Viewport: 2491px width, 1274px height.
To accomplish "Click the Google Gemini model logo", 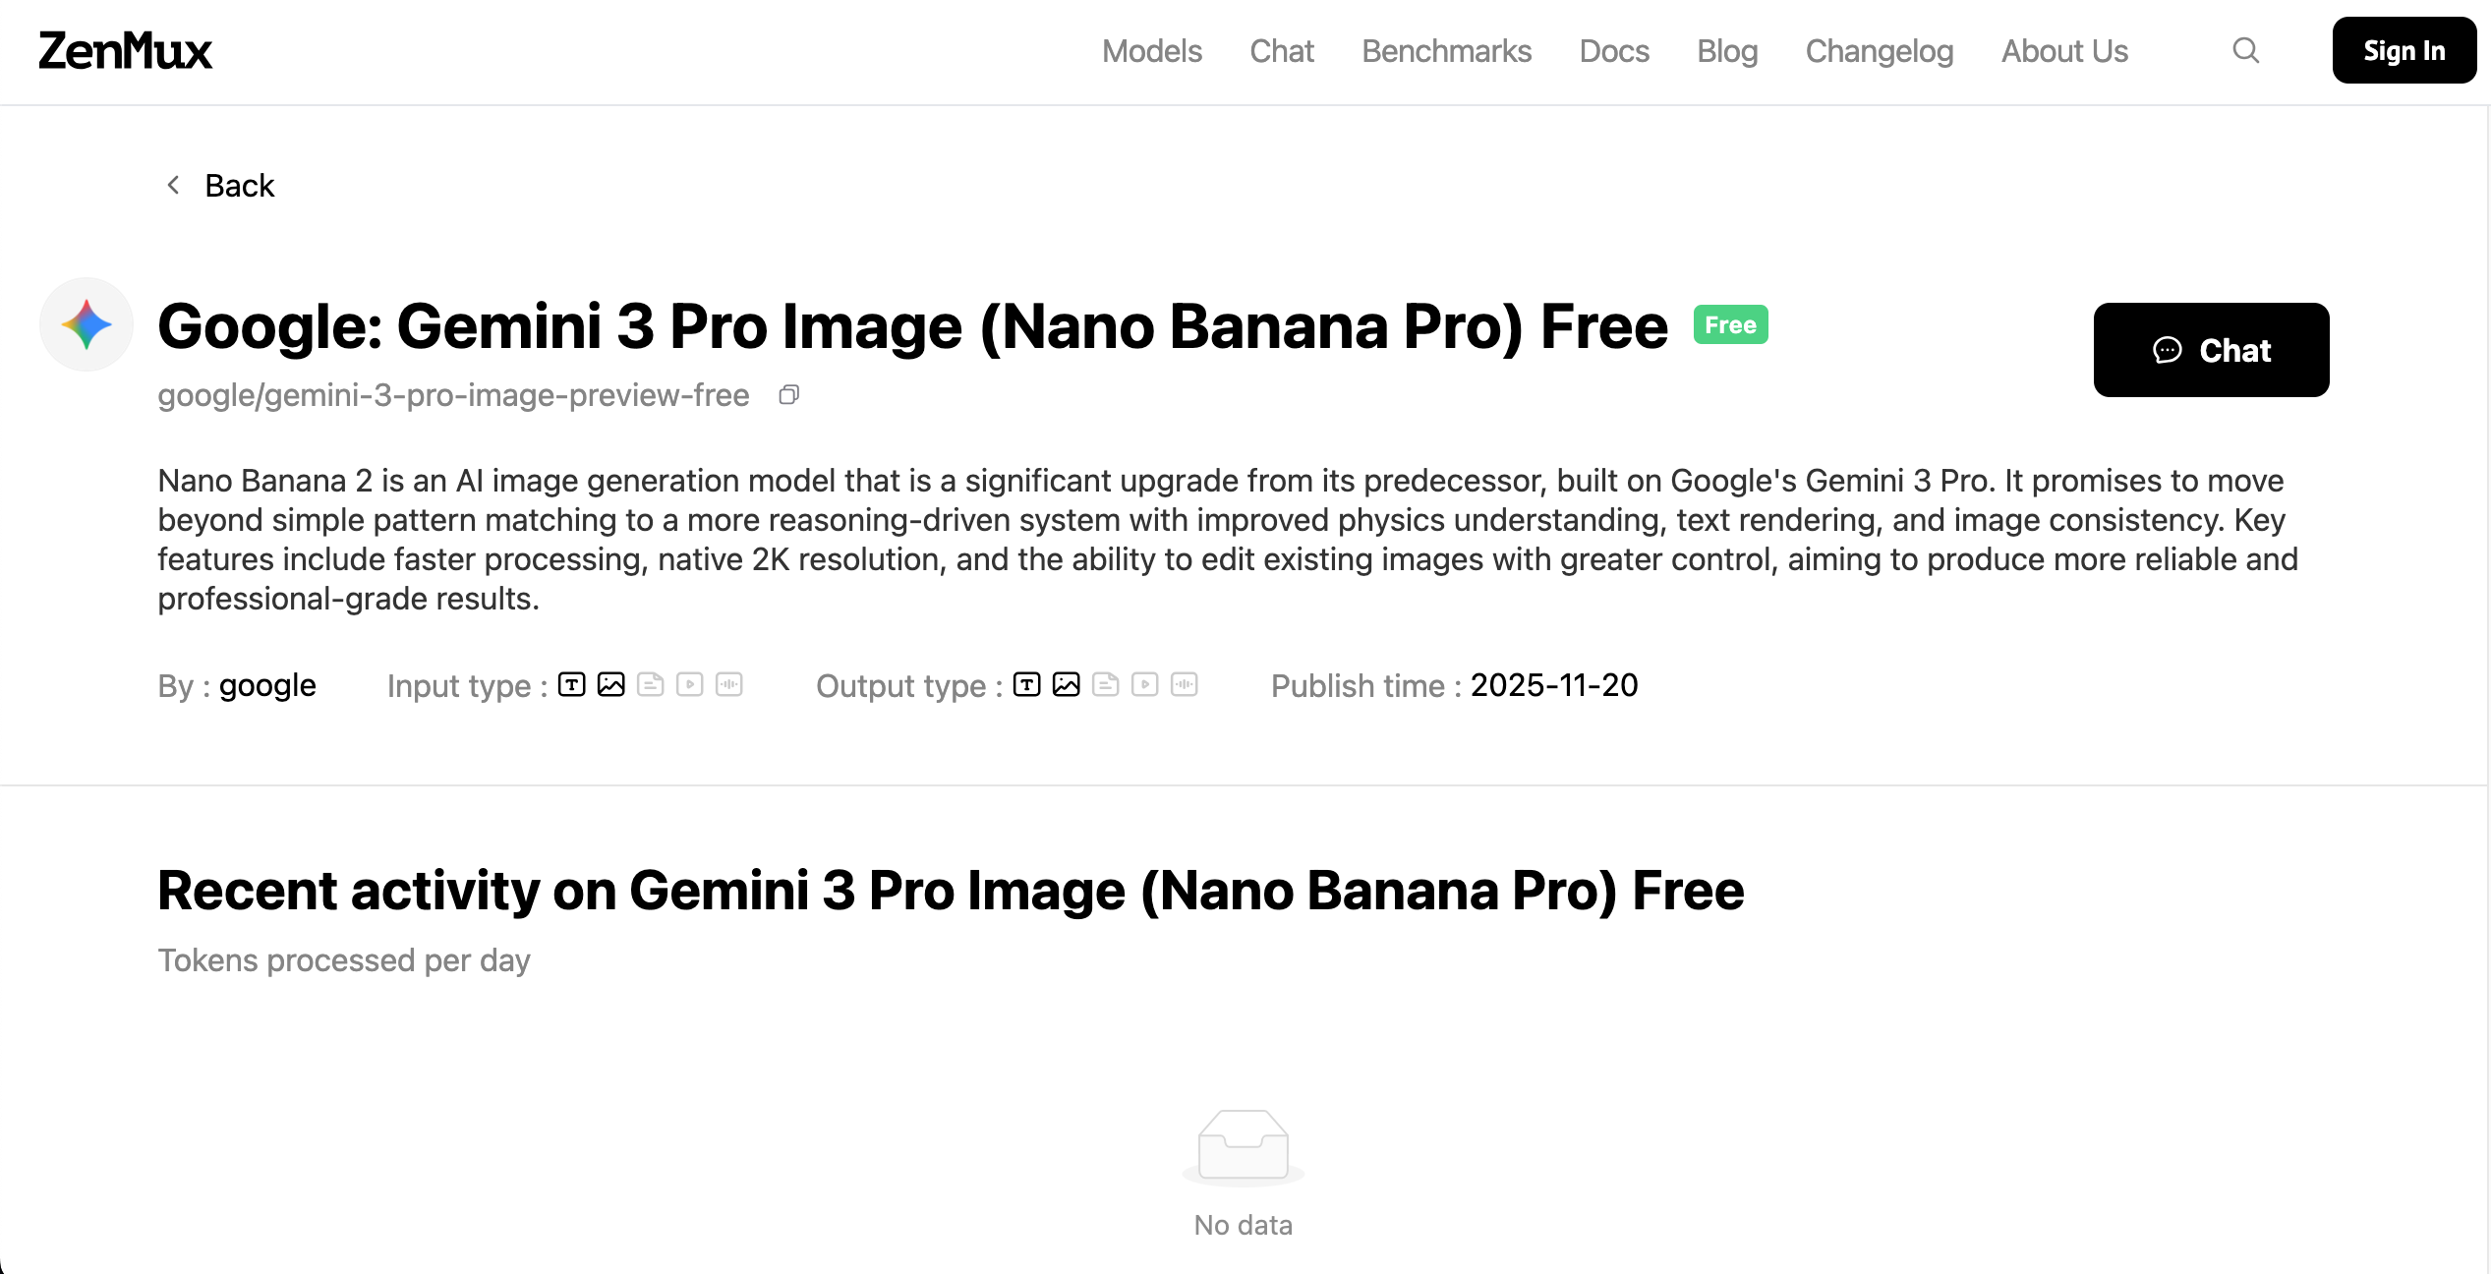I will [x=87, y=324].
